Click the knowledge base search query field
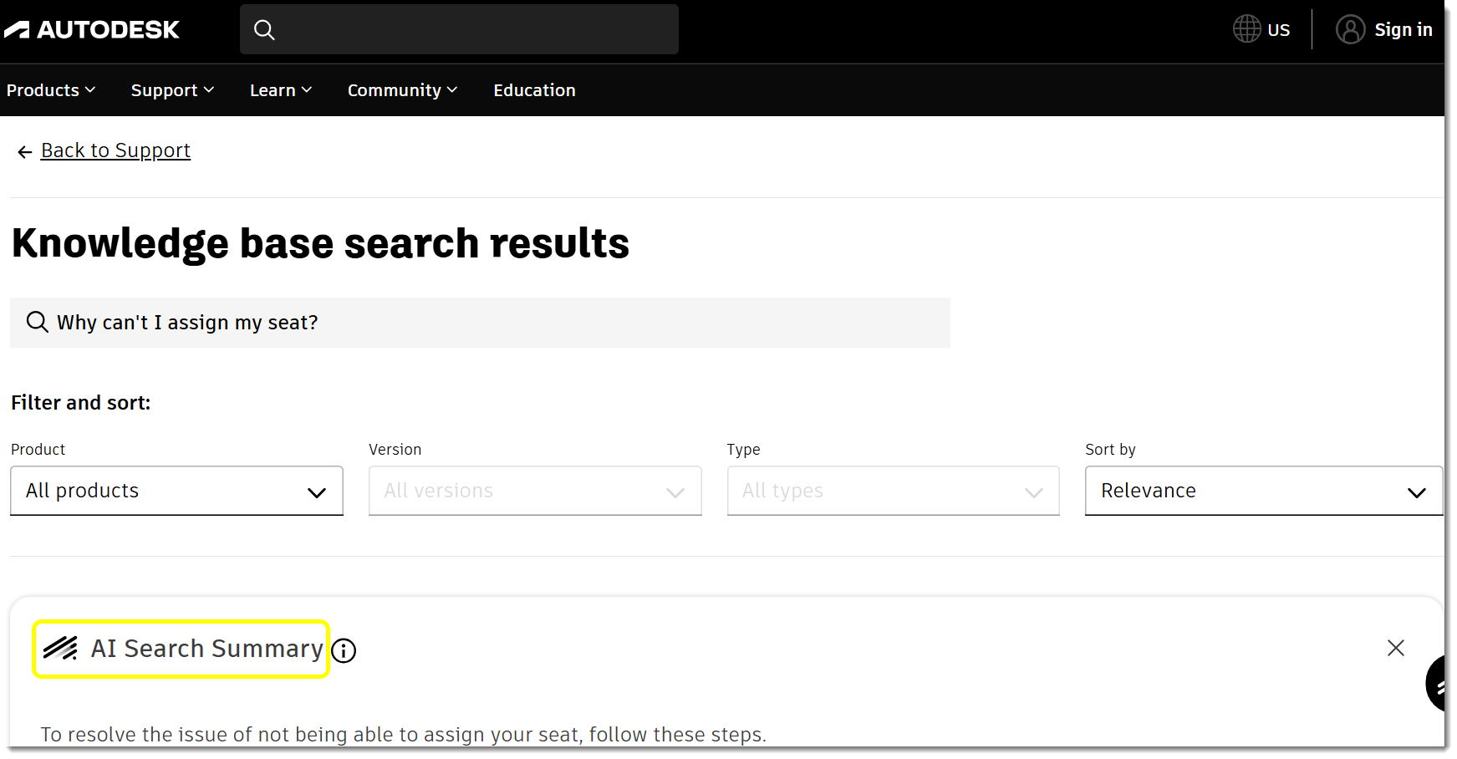1457x759 pixels. [480, 323]
